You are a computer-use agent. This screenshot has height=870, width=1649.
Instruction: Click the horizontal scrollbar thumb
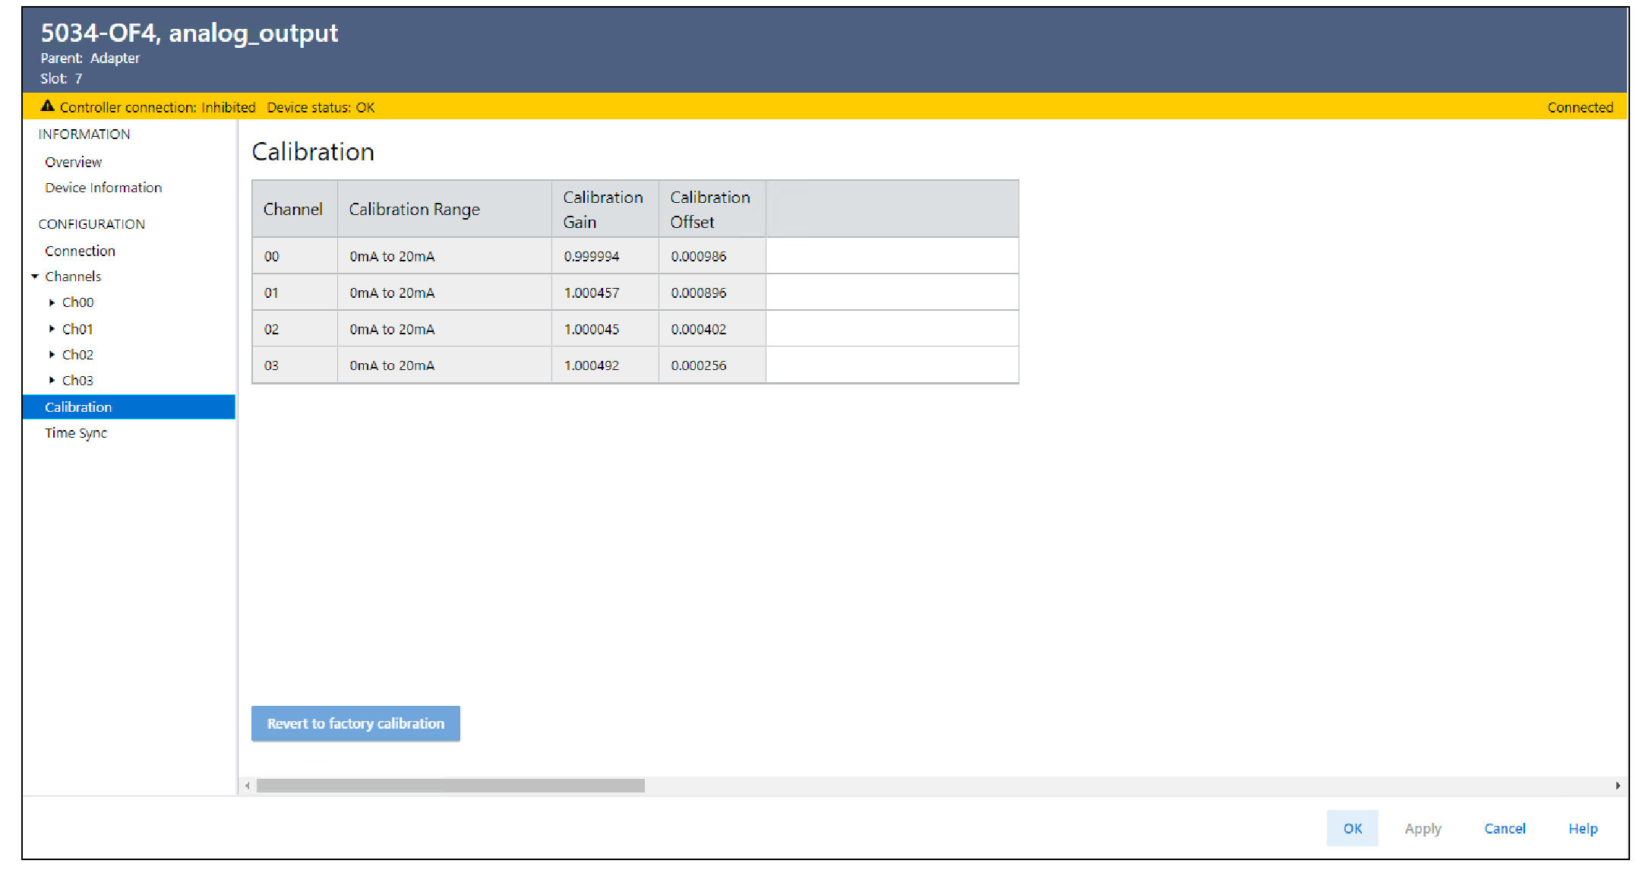point(450,786)
